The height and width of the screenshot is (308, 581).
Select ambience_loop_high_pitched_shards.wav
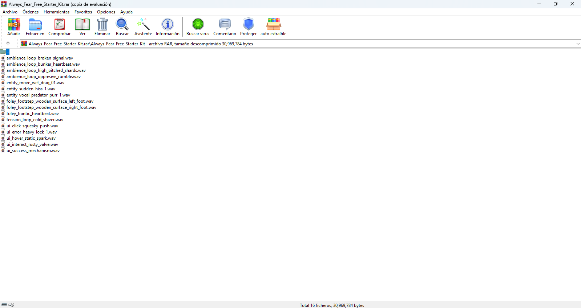46,70
